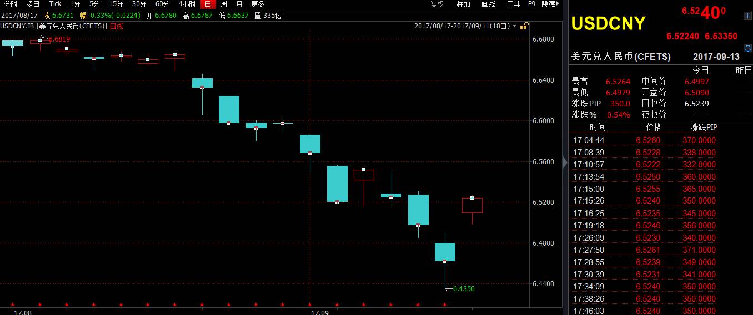Click the 开盘价 value 6.5090
The image size is (753, 315).
(x=697, y=93)
